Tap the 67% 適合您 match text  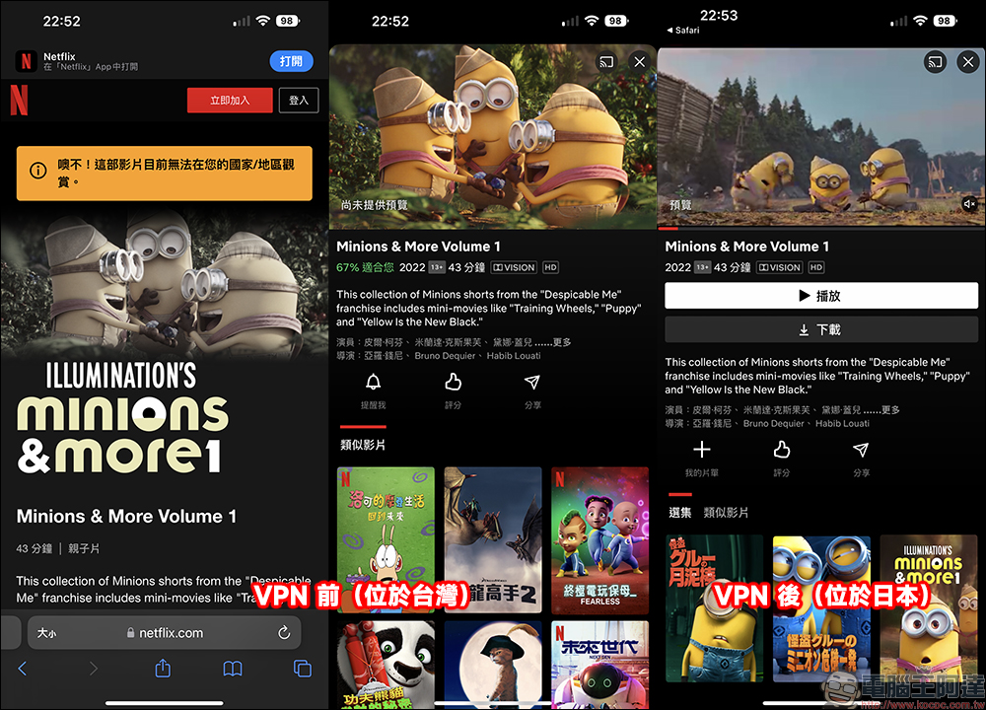365,267
